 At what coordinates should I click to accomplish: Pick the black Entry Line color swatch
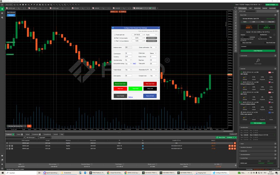(150, 89)
